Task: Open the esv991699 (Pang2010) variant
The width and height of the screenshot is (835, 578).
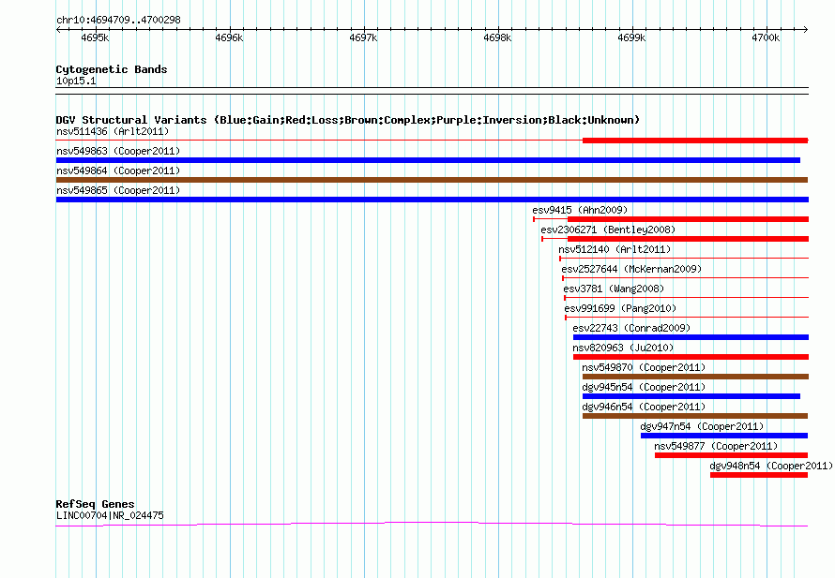Action: (x=620, y=308)
